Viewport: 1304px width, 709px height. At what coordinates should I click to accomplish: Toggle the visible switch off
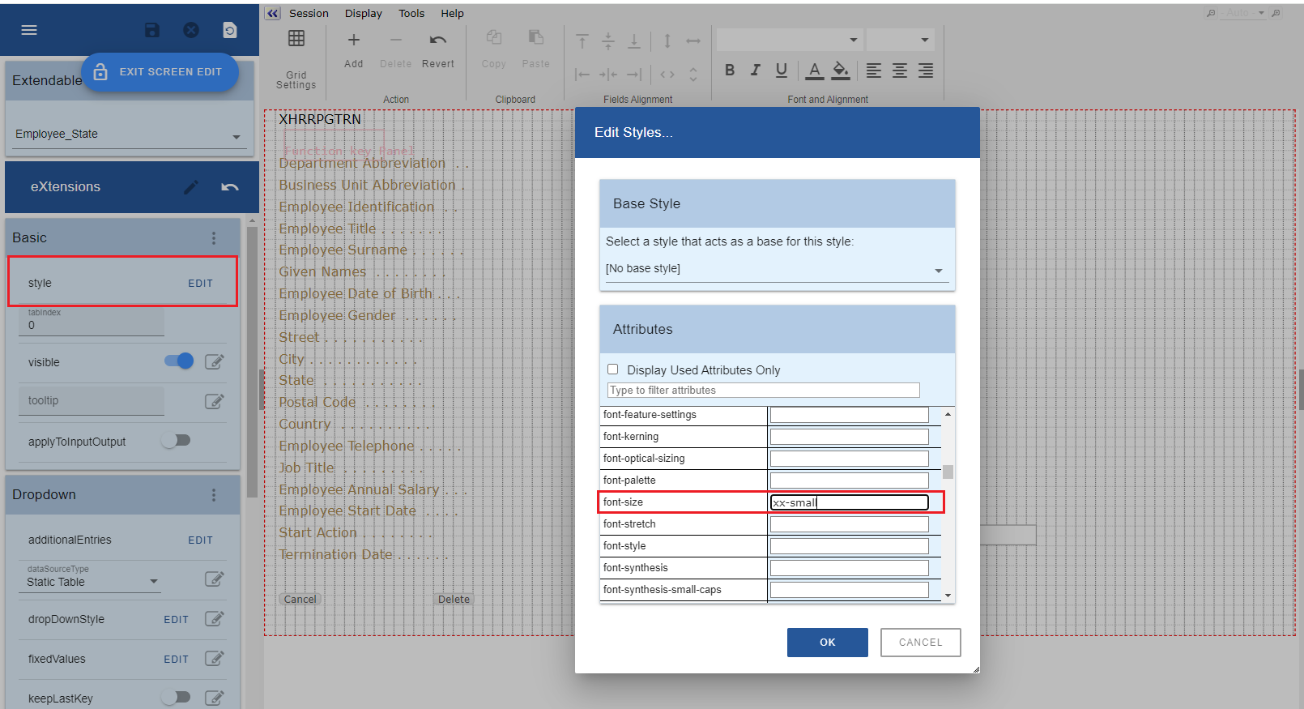point(179,361)
